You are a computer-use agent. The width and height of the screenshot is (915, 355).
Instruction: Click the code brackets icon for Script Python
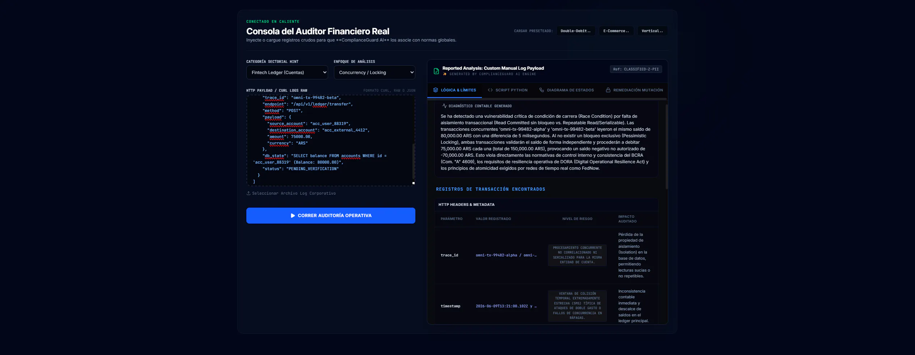click(490, 90)
